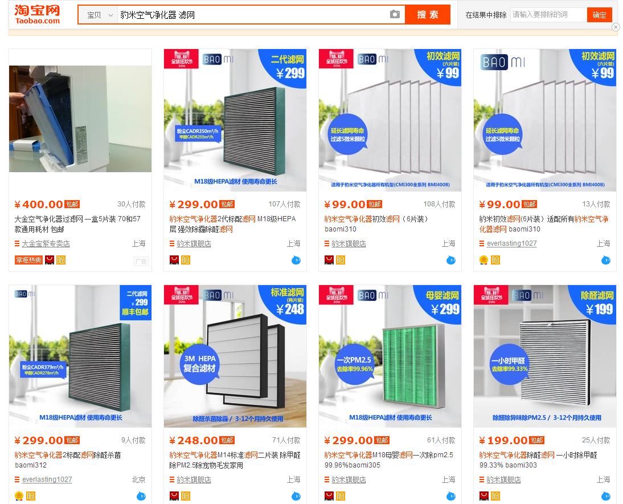
Task: Expand the 宝贝 search category dropdown
Action: point(99,15)
